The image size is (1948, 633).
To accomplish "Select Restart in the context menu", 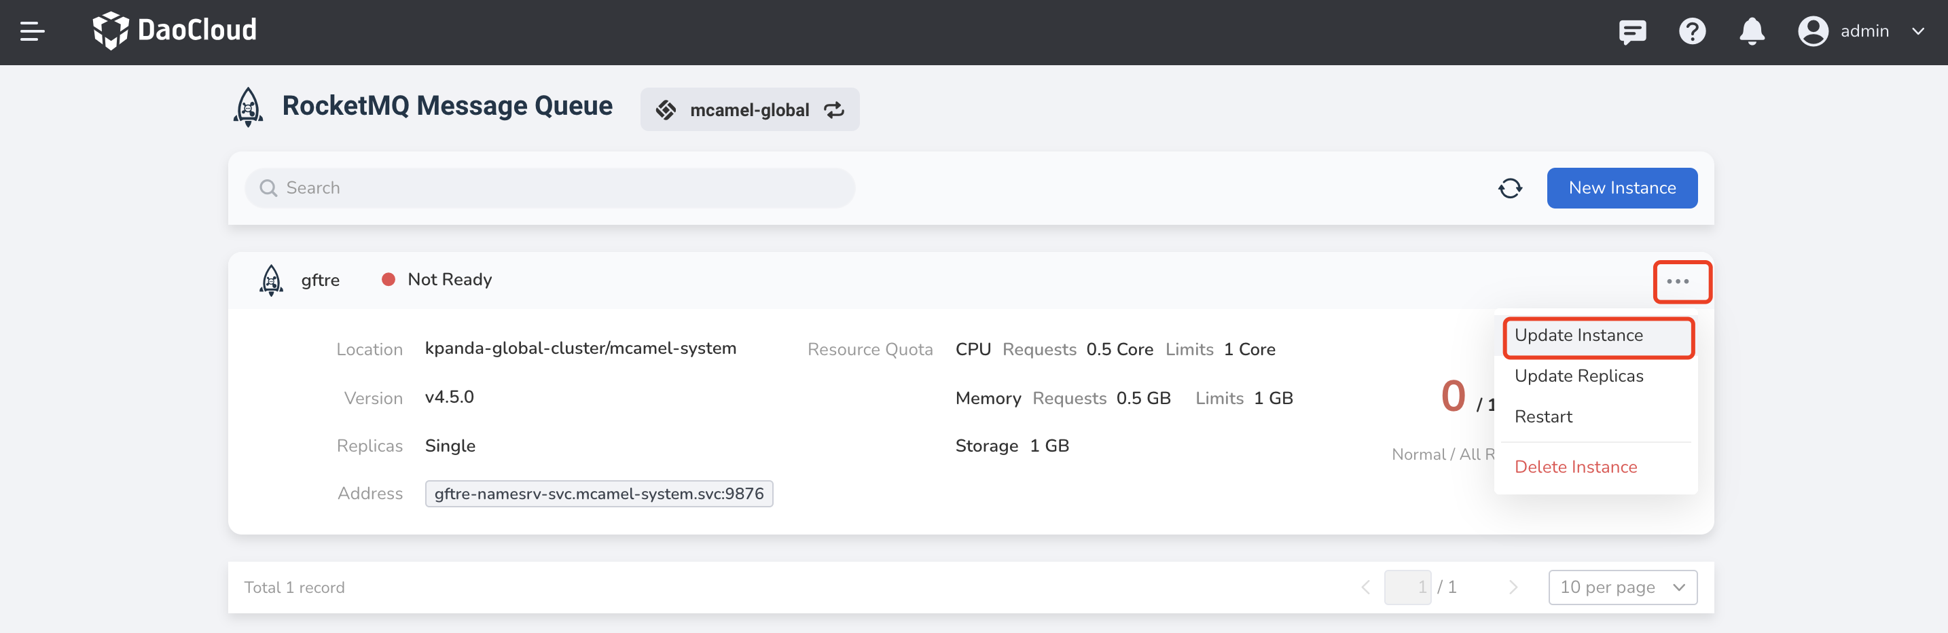I will click(1543, 418).
